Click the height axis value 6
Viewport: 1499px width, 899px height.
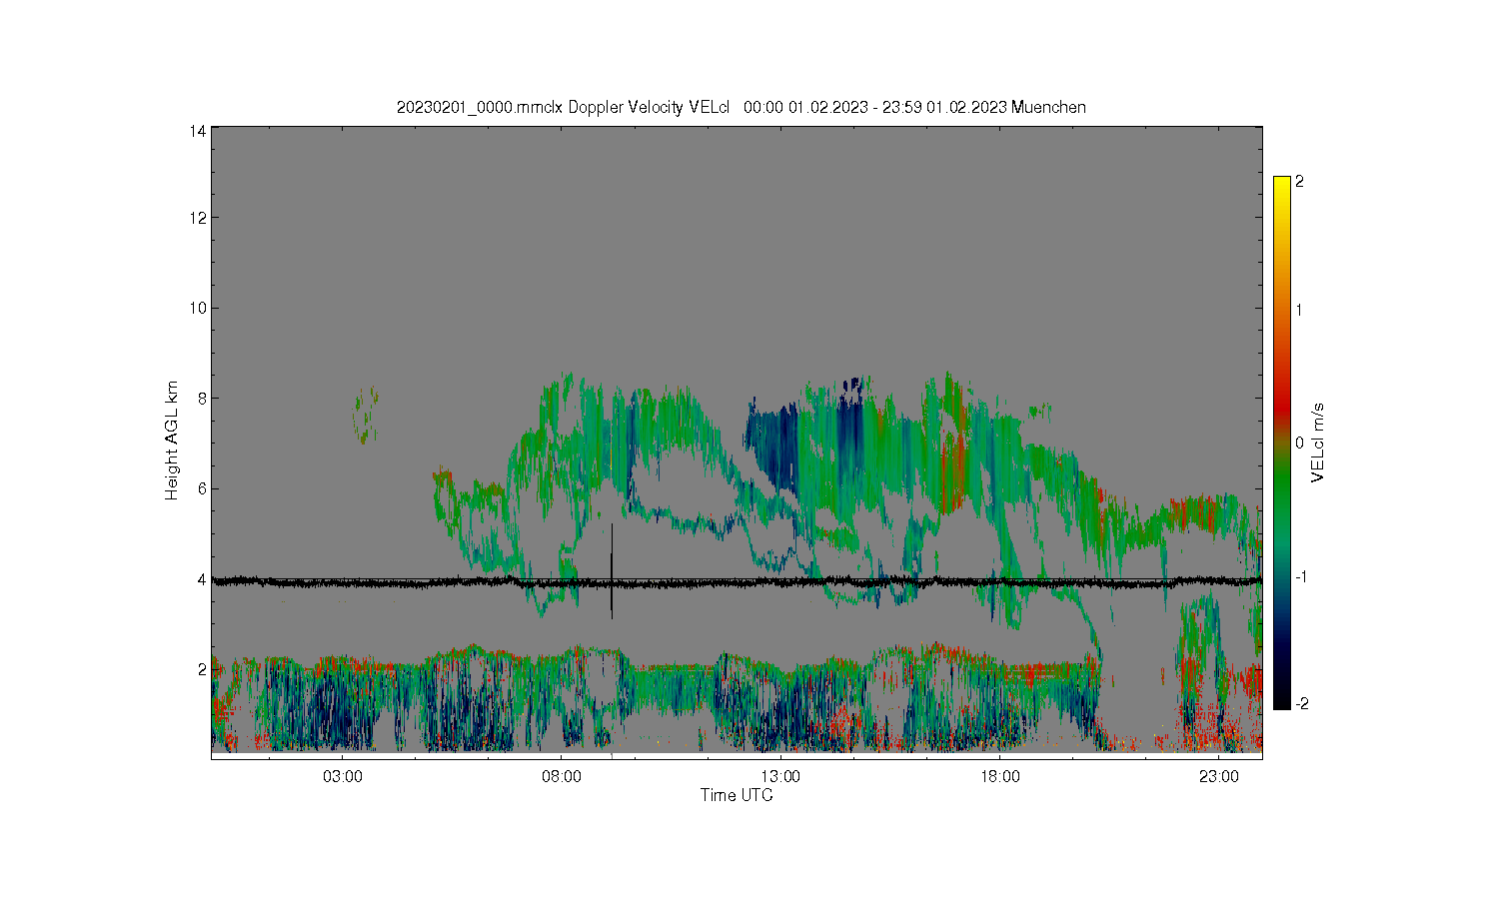point(202,488)
